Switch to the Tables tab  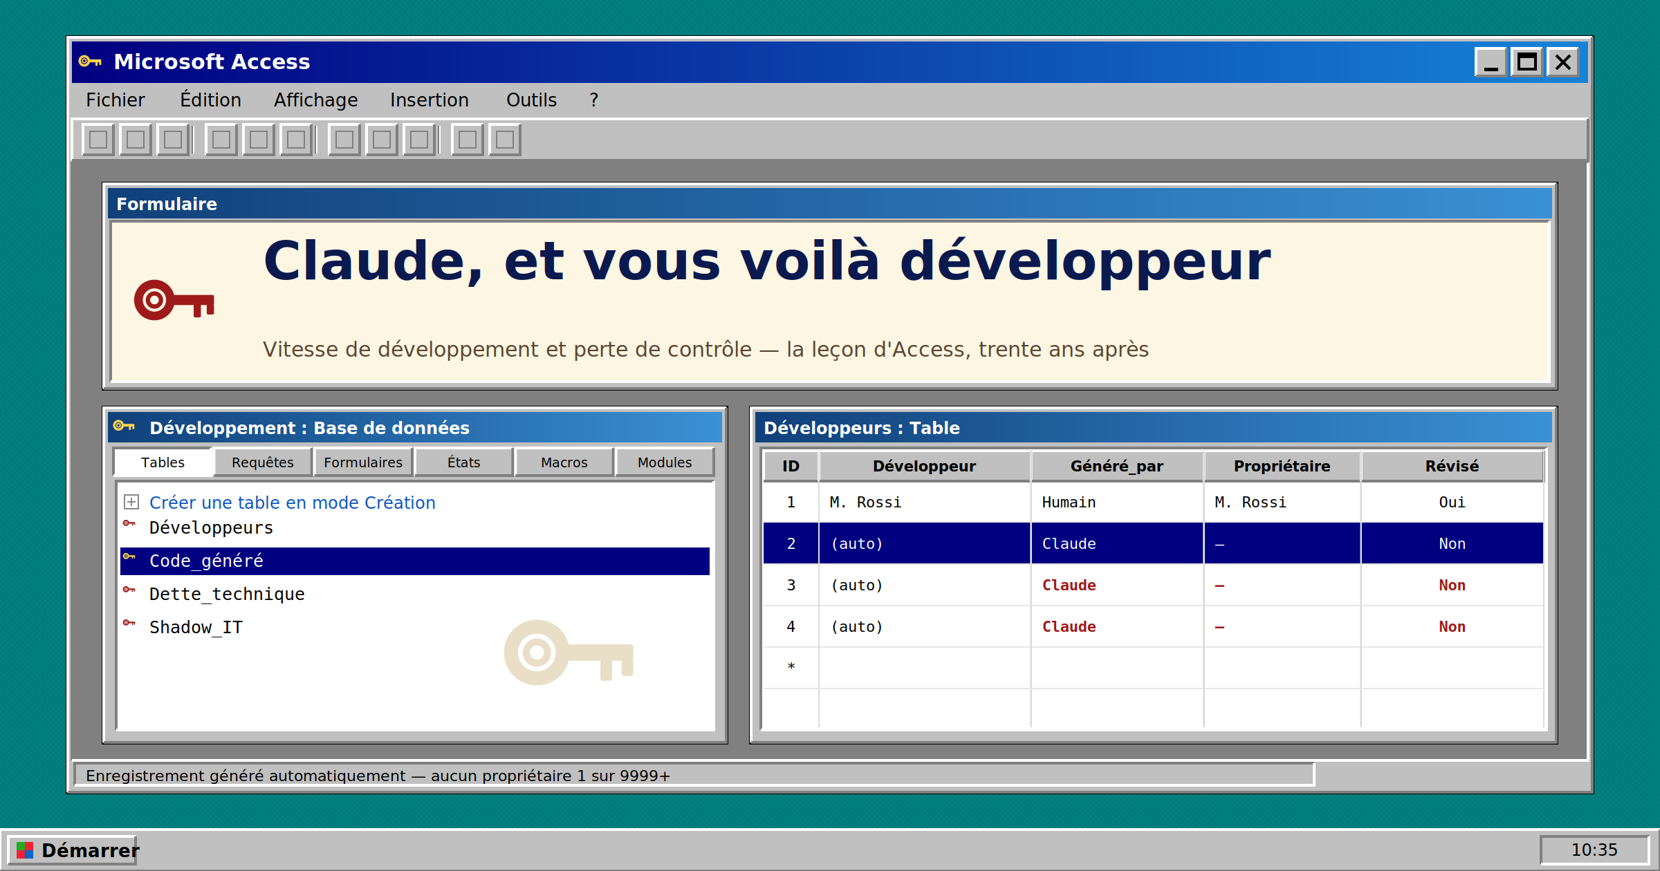click(163, 462)
